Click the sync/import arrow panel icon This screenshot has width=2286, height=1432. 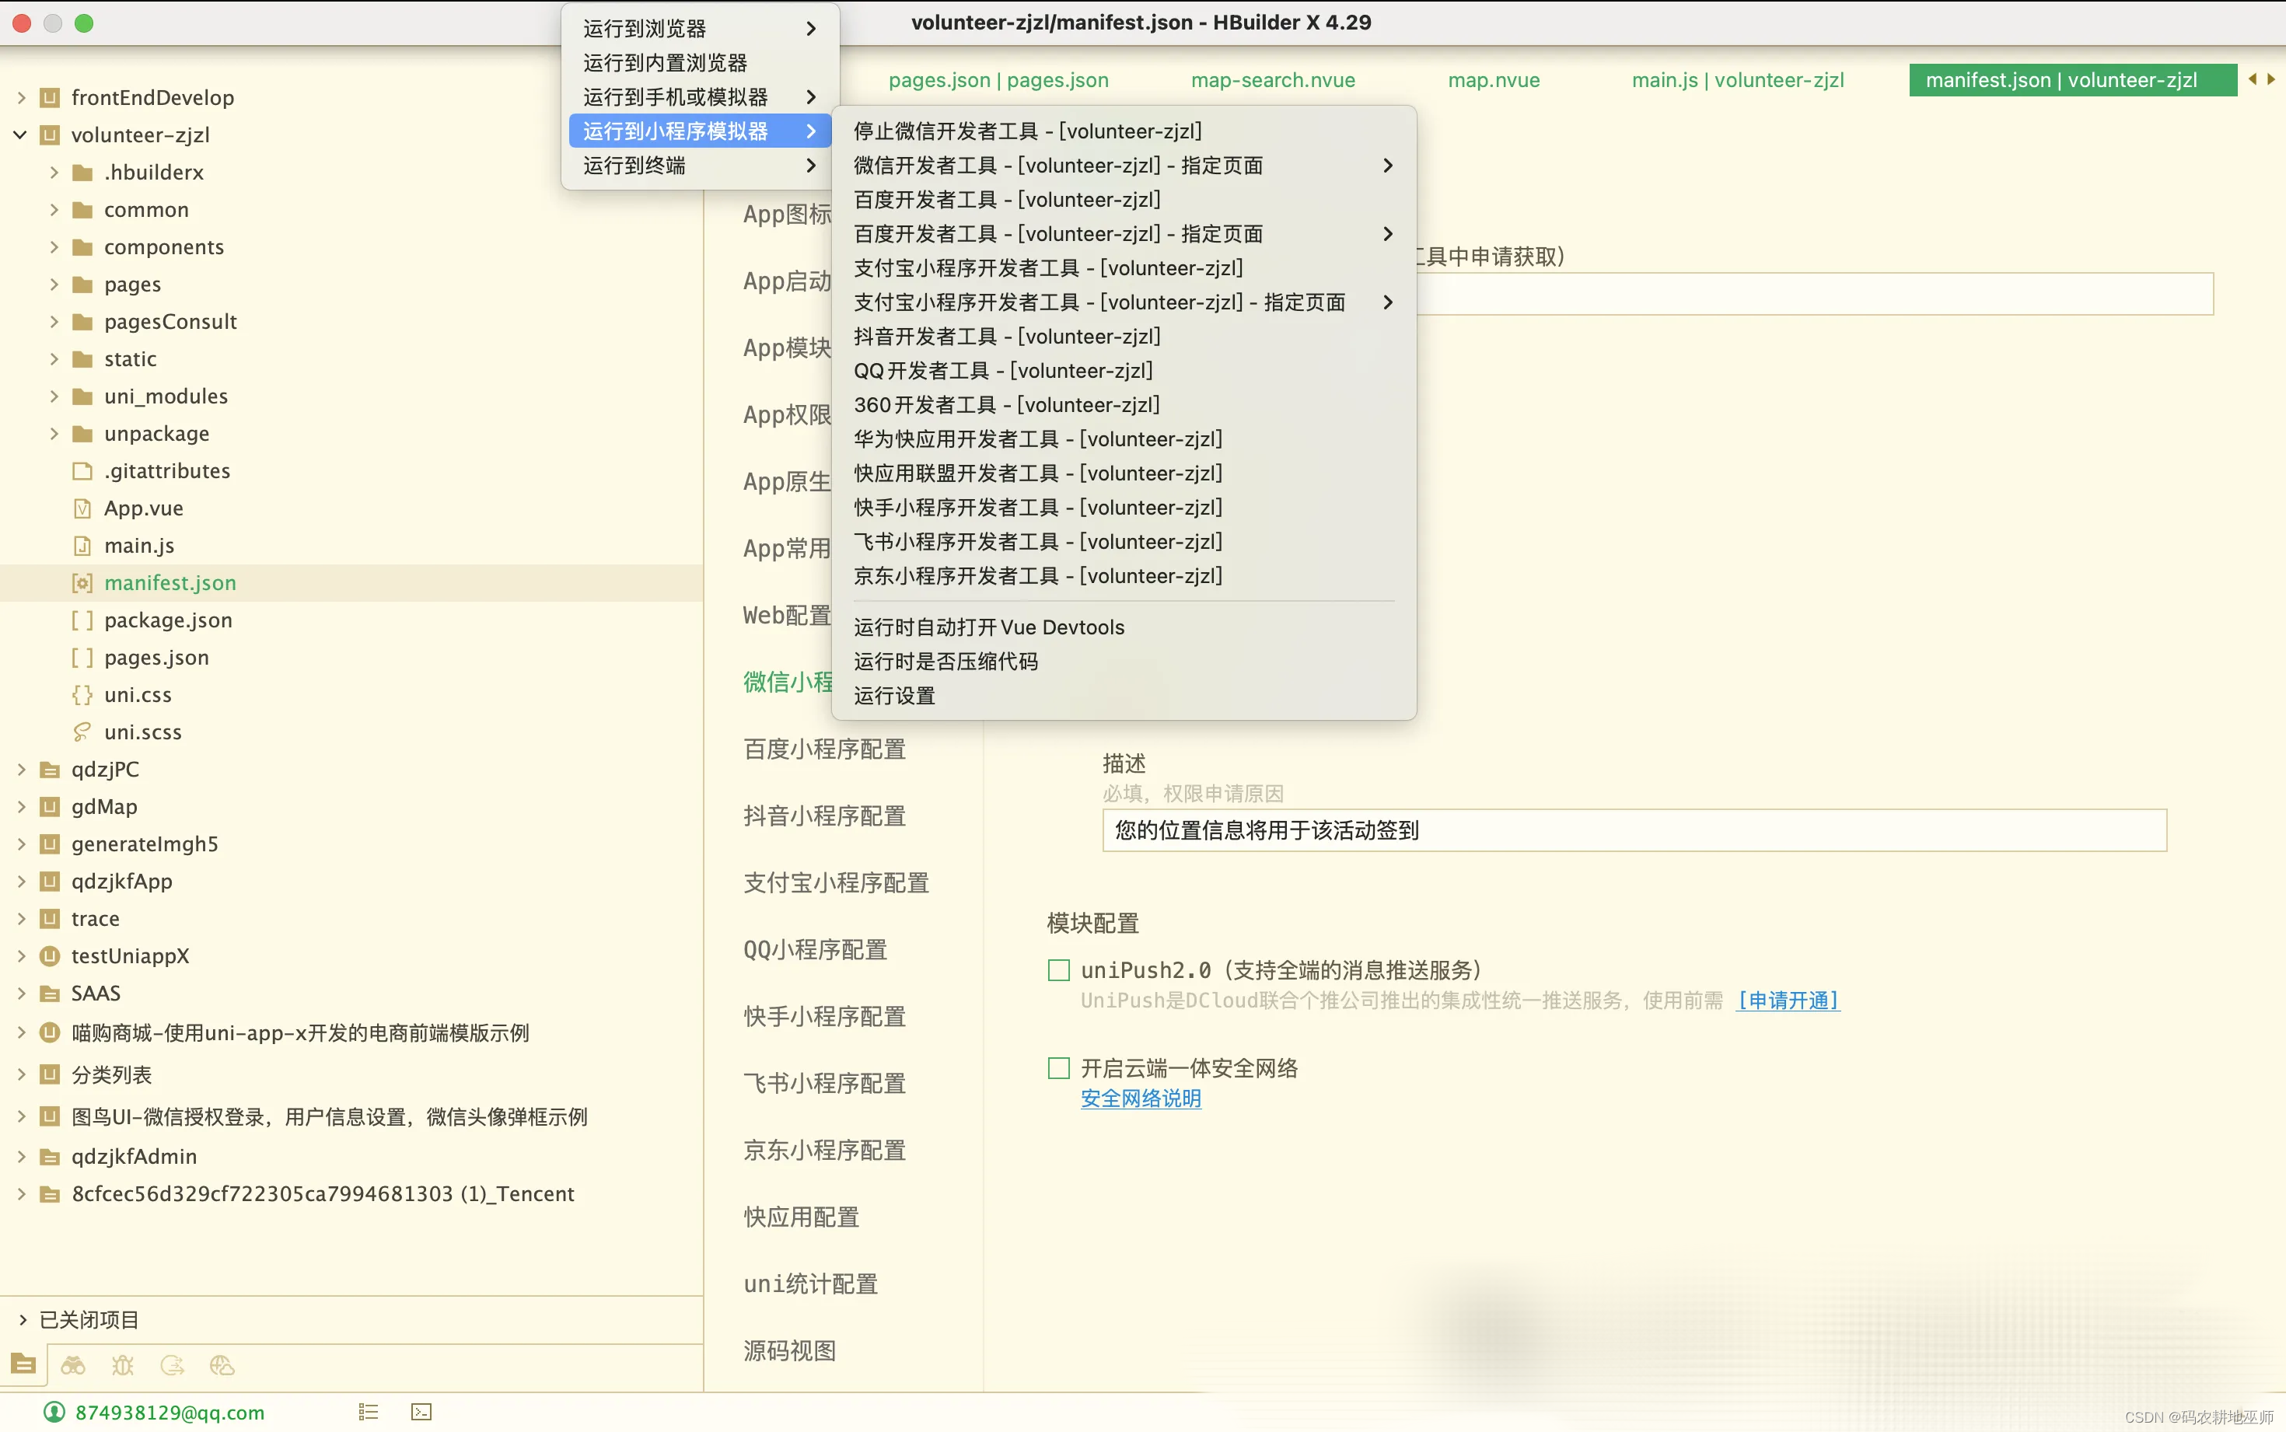point(173,1365)
